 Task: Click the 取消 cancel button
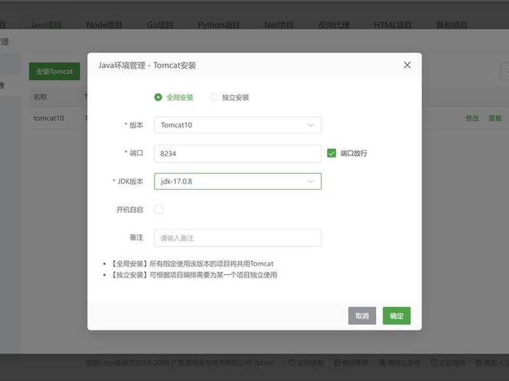[x=362, y=316]
